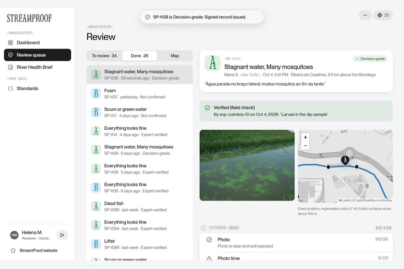Click the grade A badge for SP-1138 list row
This screenshot has height=269, width=404.
(x=96, y=75)
